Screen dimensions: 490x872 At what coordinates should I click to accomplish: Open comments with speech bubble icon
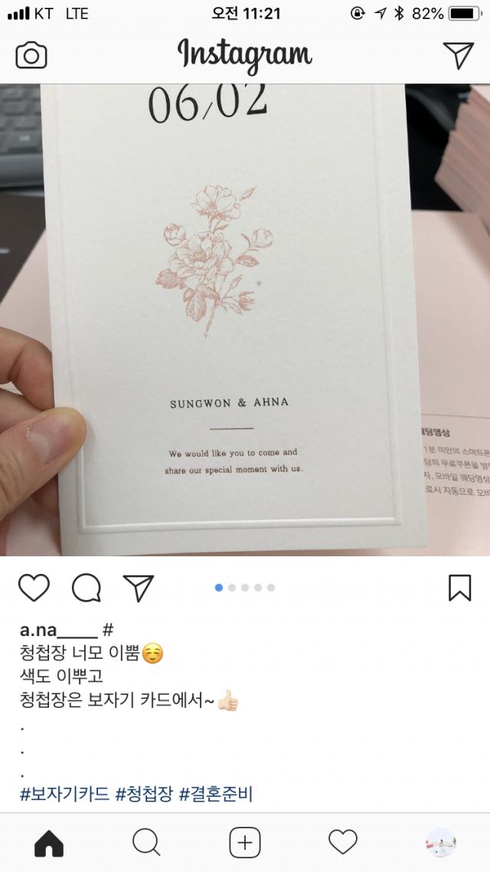tap(86, 588)
